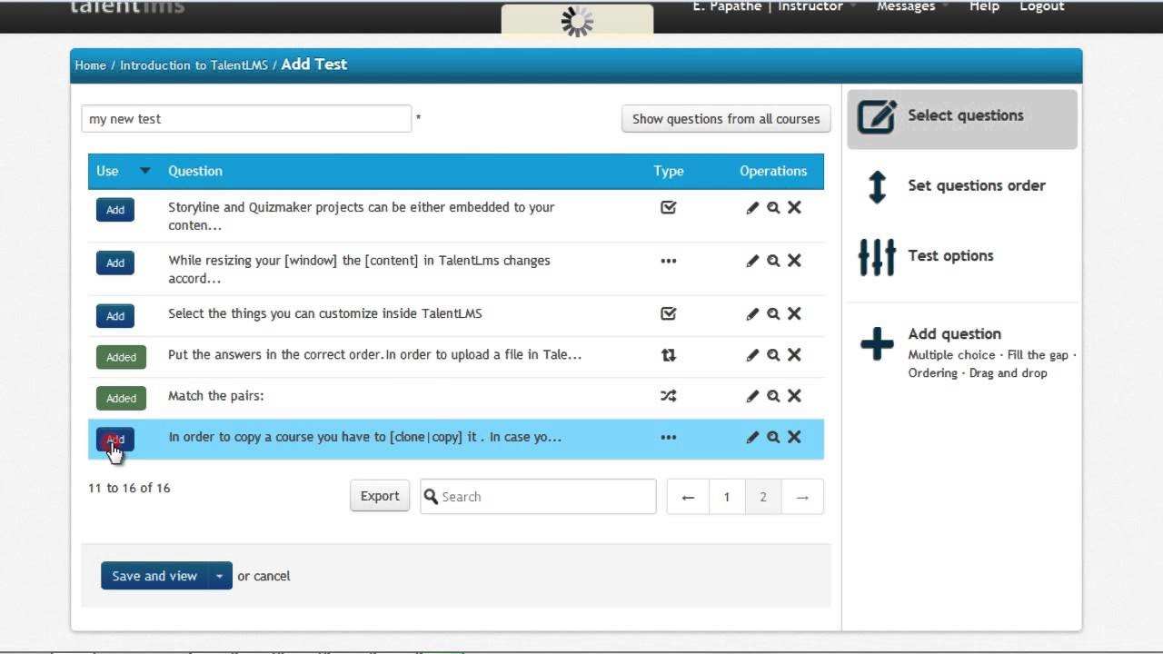Delete the 'In order to copy a course' question
Image resolution: width=1163 pixels, height=654 pixels.
pyautogui.click(x=794, y=437)
